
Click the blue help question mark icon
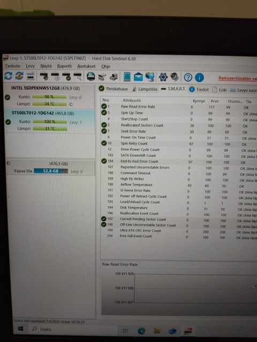pyautogui.click(x=188, y=77)
